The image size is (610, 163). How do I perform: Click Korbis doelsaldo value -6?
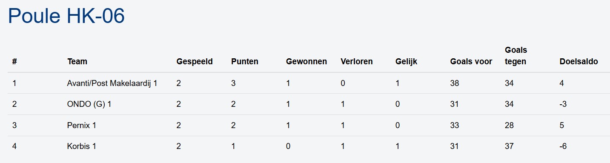563,146
